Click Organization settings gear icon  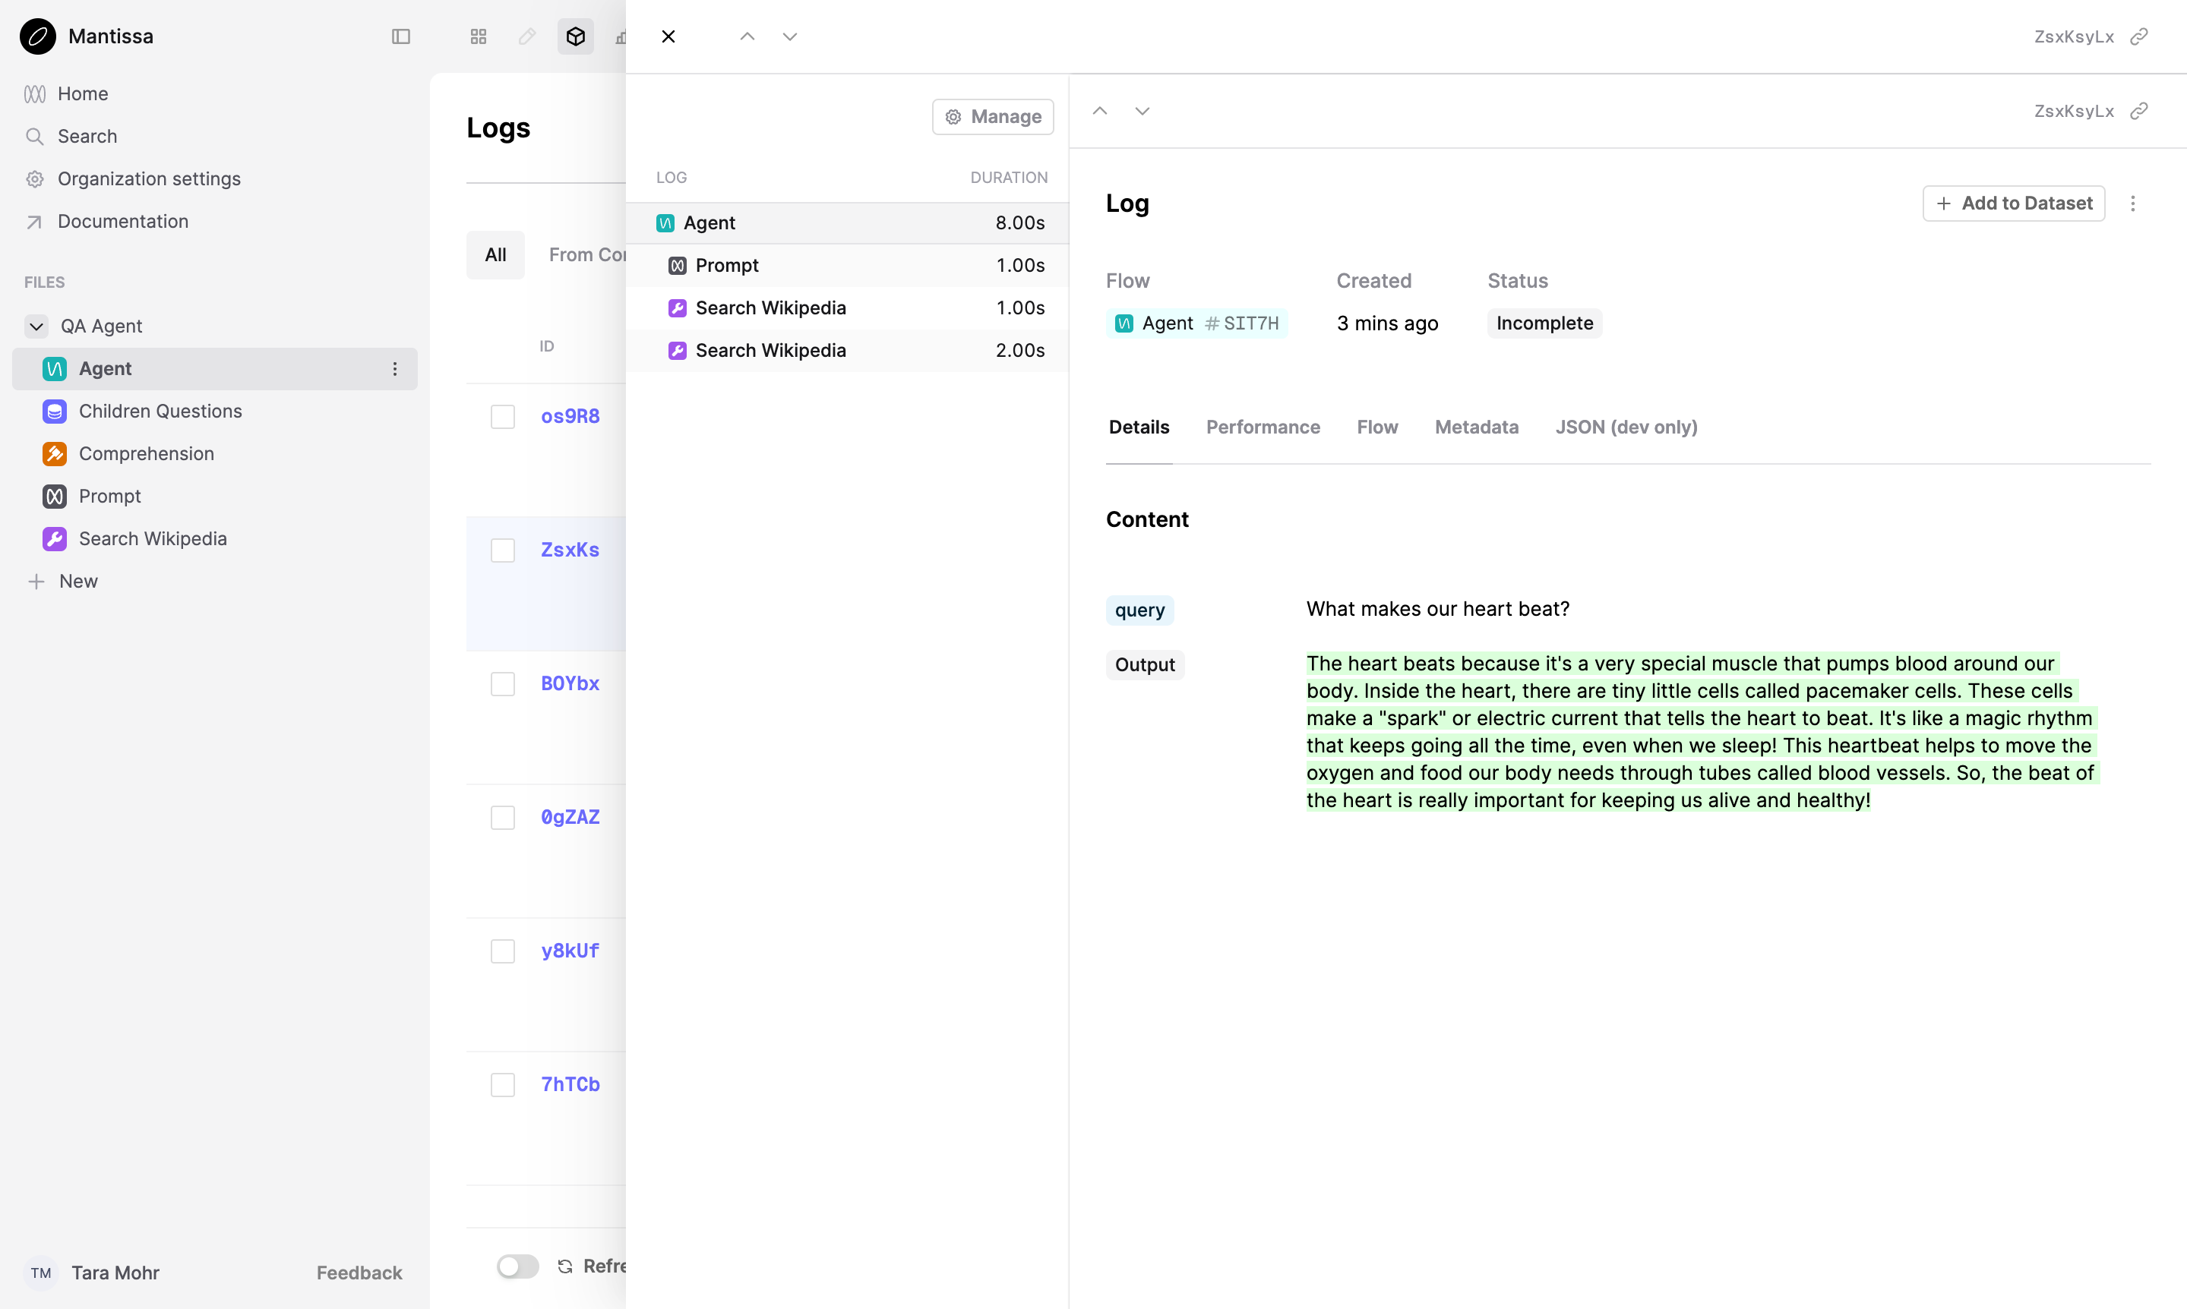34,178
